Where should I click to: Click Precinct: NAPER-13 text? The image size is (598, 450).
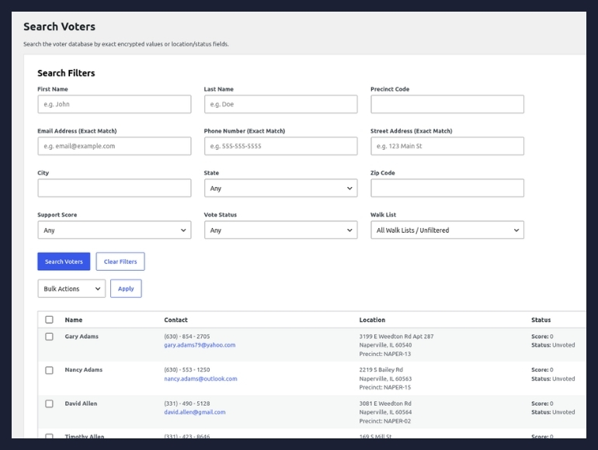[x=384, y=354]
